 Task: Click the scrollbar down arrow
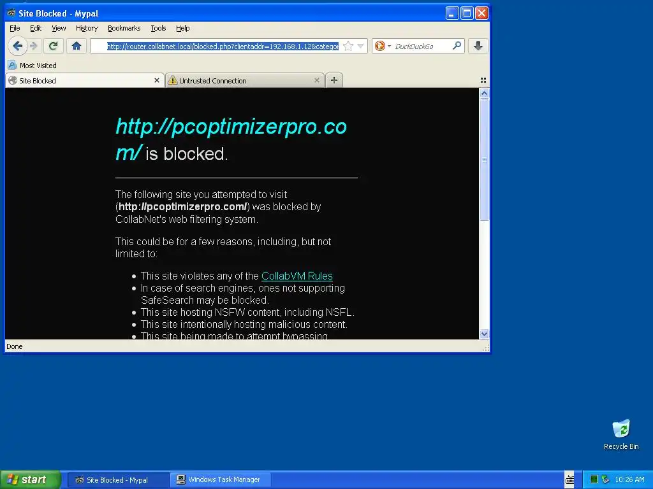(484, 334)
